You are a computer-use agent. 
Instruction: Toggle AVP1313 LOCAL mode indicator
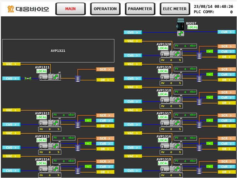(42, 140)
